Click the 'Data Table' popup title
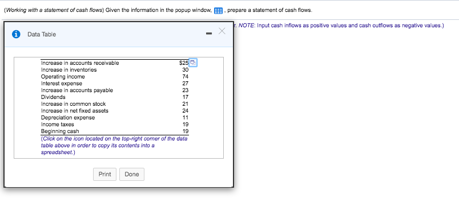 pos(42,35)
